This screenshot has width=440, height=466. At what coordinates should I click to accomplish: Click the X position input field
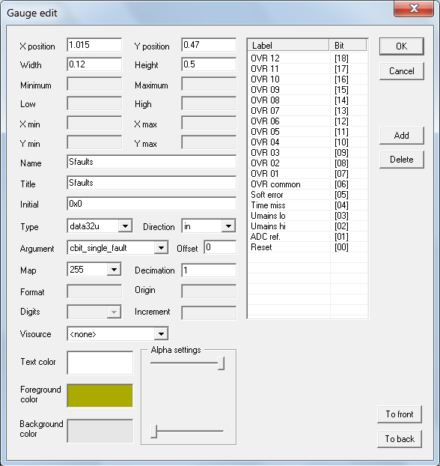tap(94, 45)
